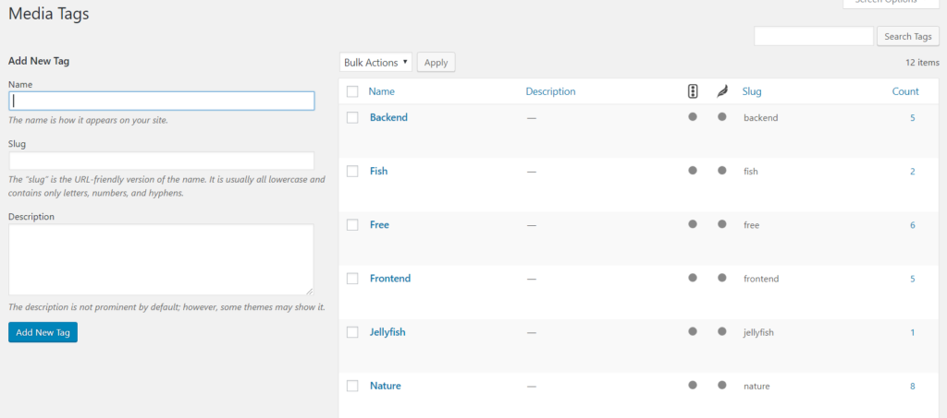Click count 5 for Frontend tag
The height and width of the screenshot is (418, 947).
[913, 279]
